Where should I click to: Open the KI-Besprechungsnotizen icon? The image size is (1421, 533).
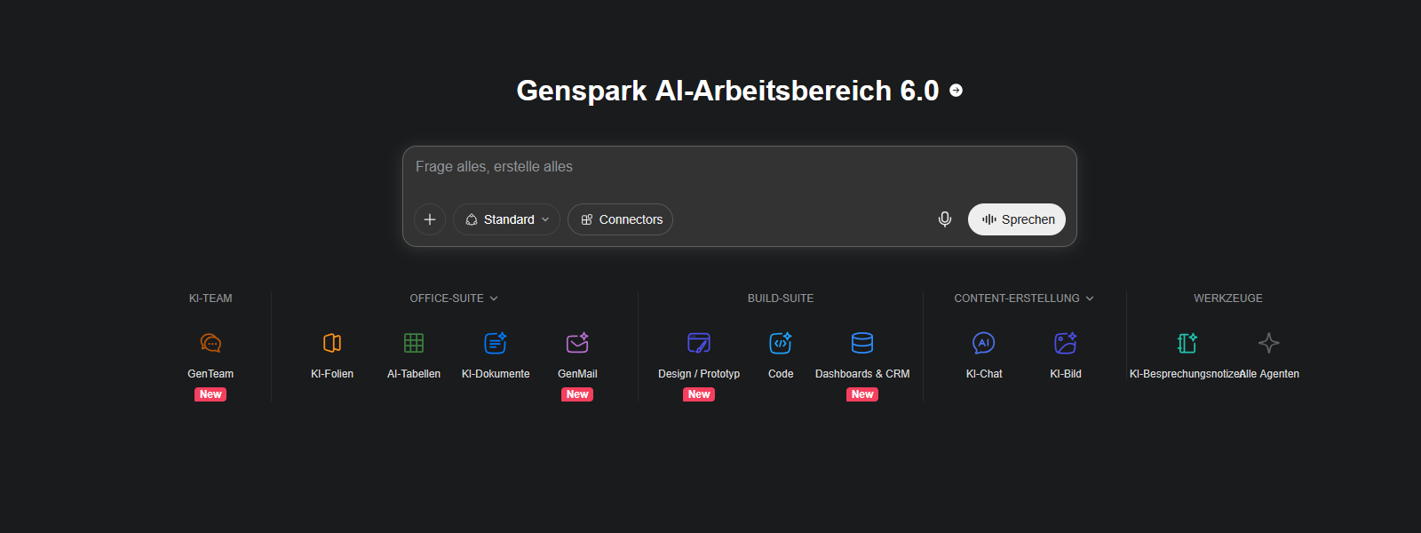coord(1187,343)
